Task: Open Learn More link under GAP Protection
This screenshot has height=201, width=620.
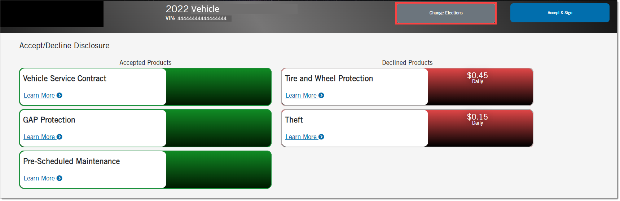Action: (x=39, y=137)
